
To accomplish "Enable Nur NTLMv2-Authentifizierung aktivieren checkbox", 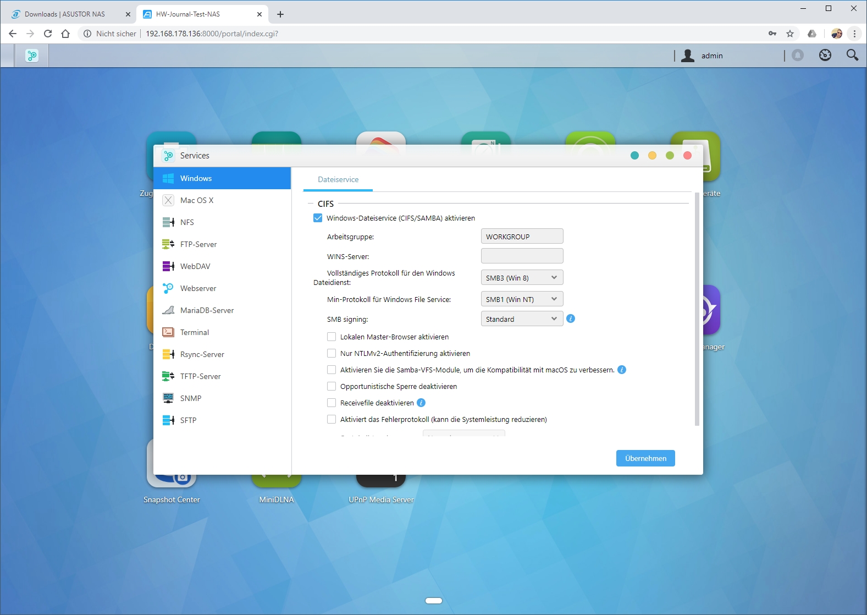I will 332,353.
